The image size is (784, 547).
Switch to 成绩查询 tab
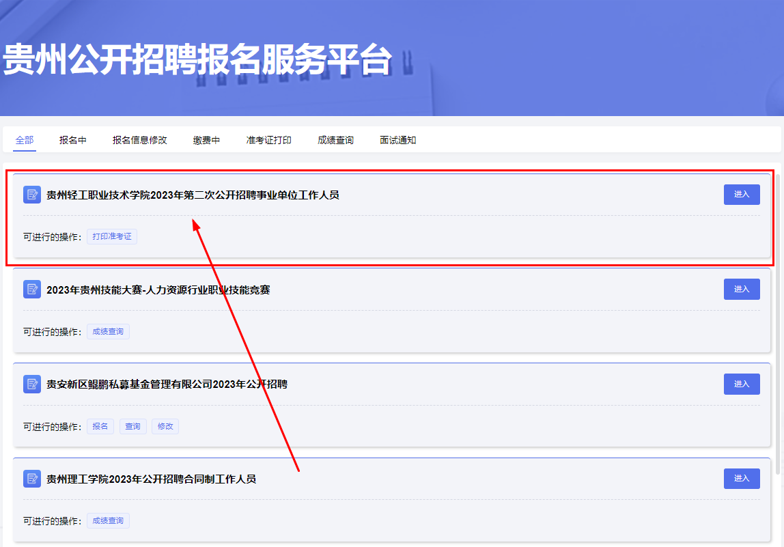(335, 140)
